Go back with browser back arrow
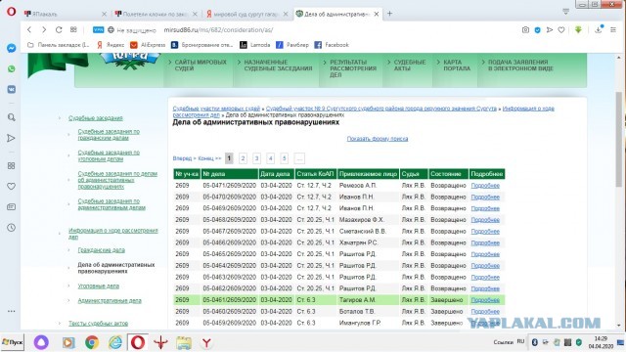Image resolution: width=626 pixels, height=352 pixels. pos(29,30)
